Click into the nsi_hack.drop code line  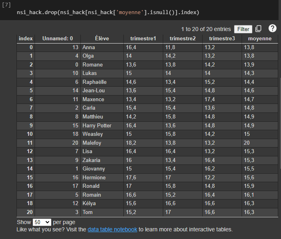click(x=108, y=13)
